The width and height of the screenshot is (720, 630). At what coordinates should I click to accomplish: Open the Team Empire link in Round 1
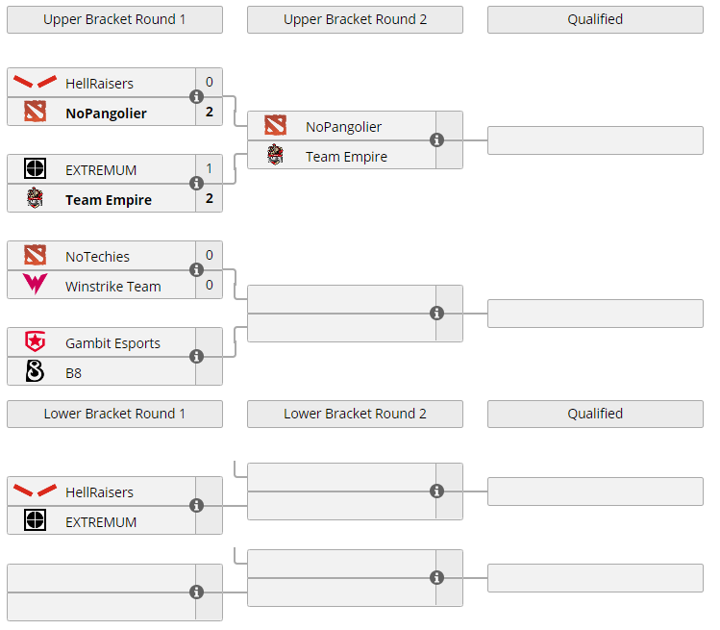(108, 200)
